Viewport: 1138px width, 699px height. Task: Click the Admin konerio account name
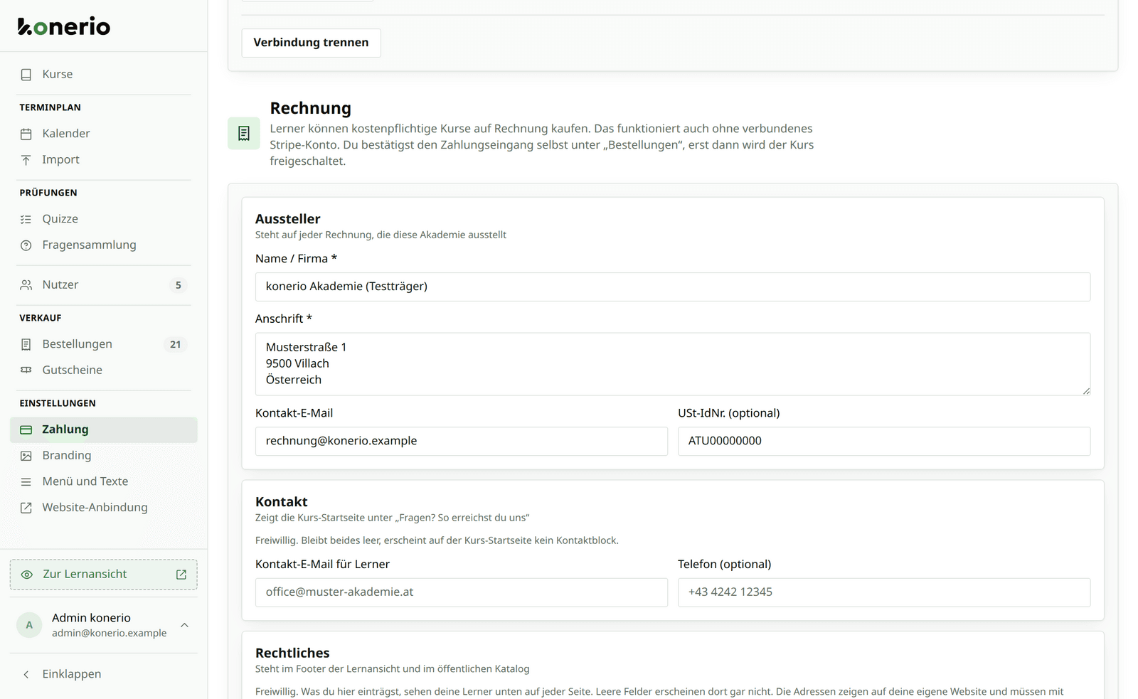click(x=91, y=618)
